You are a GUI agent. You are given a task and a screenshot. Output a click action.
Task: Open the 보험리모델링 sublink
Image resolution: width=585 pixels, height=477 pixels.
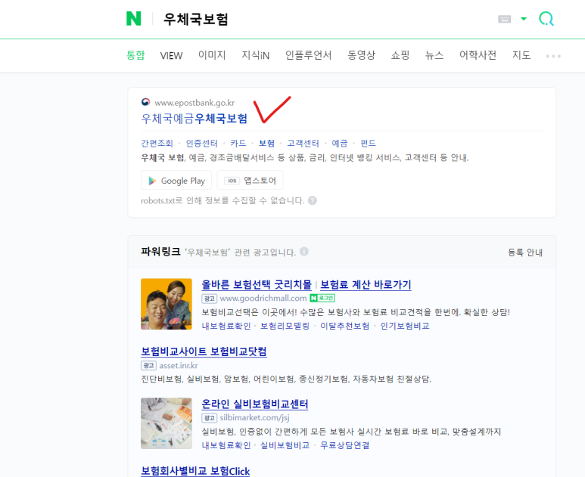pos(285,326)
